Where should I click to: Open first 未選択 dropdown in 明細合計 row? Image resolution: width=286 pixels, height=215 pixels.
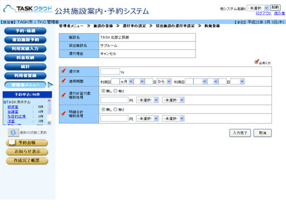pos(147,119)
